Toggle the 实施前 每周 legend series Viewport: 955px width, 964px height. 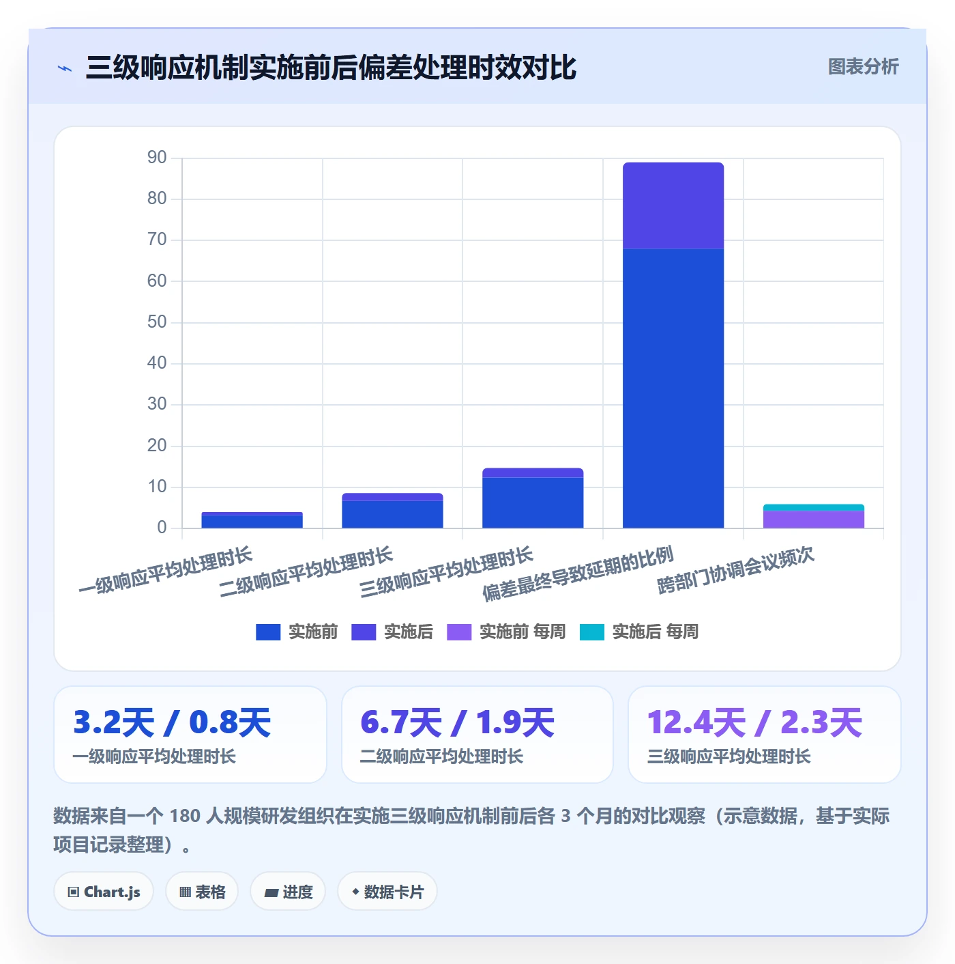point(506,632)
